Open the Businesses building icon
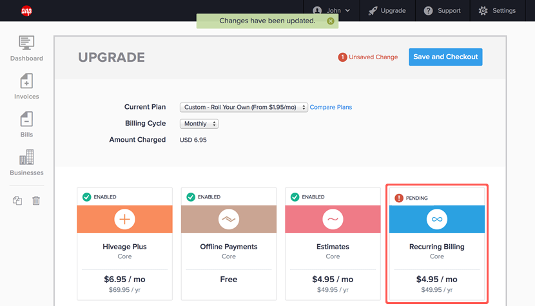 point(26,157)
